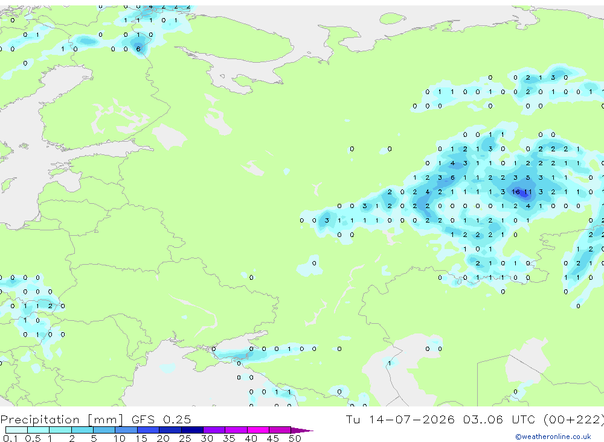This screenshot has width=604, height=442.
Task: Click the legend label '45'
Action: (x=273, y=438)
